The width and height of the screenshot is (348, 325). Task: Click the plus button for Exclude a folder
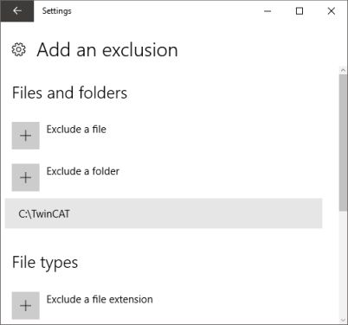[x=26, y=177]
